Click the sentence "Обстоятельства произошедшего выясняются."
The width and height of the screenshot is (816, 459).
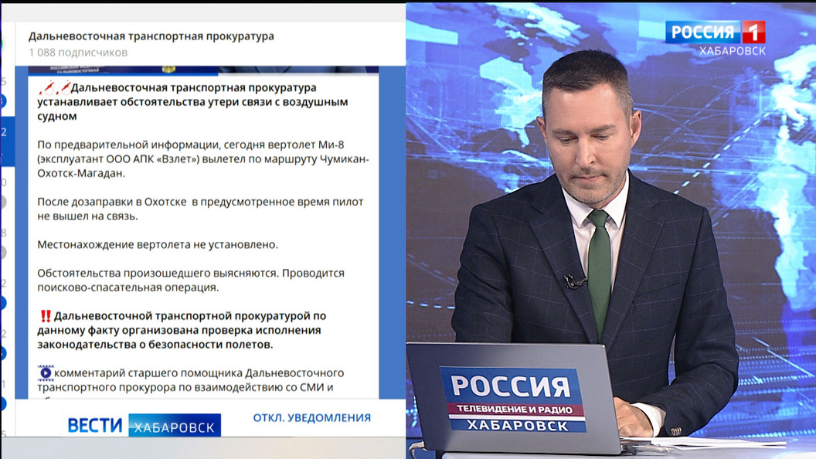pos(158,274)
